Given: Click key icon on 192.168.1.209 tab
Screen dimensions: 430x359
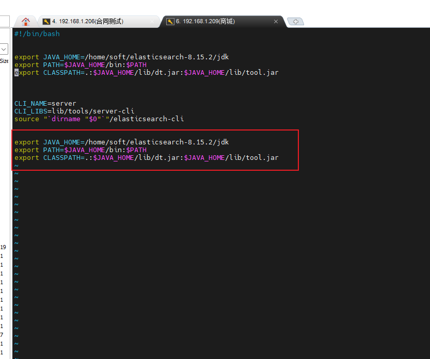Looking at the screenshot, I should point(170,21).
